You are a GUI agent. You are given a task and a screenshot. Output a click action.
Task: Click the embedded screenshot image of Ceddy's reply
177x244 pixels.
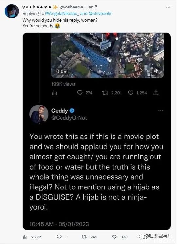point(97,131)
